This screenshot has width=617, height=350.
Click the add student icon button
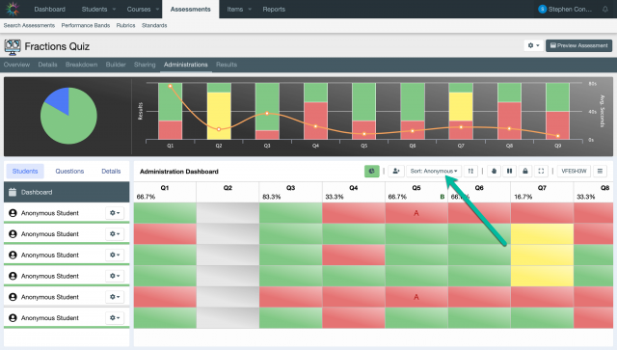(396, 172)
